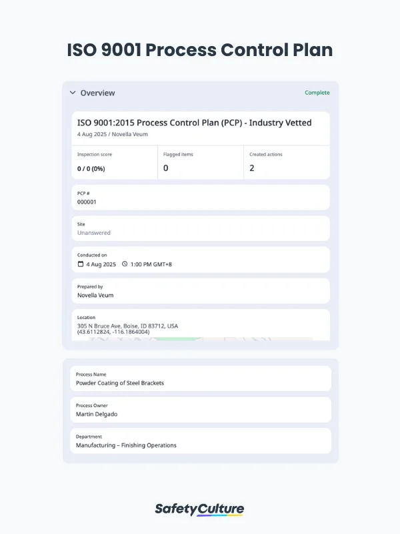Select the Inspection score card
The image size is (400, 534).
pyautogui.click(x=114, y=162)
